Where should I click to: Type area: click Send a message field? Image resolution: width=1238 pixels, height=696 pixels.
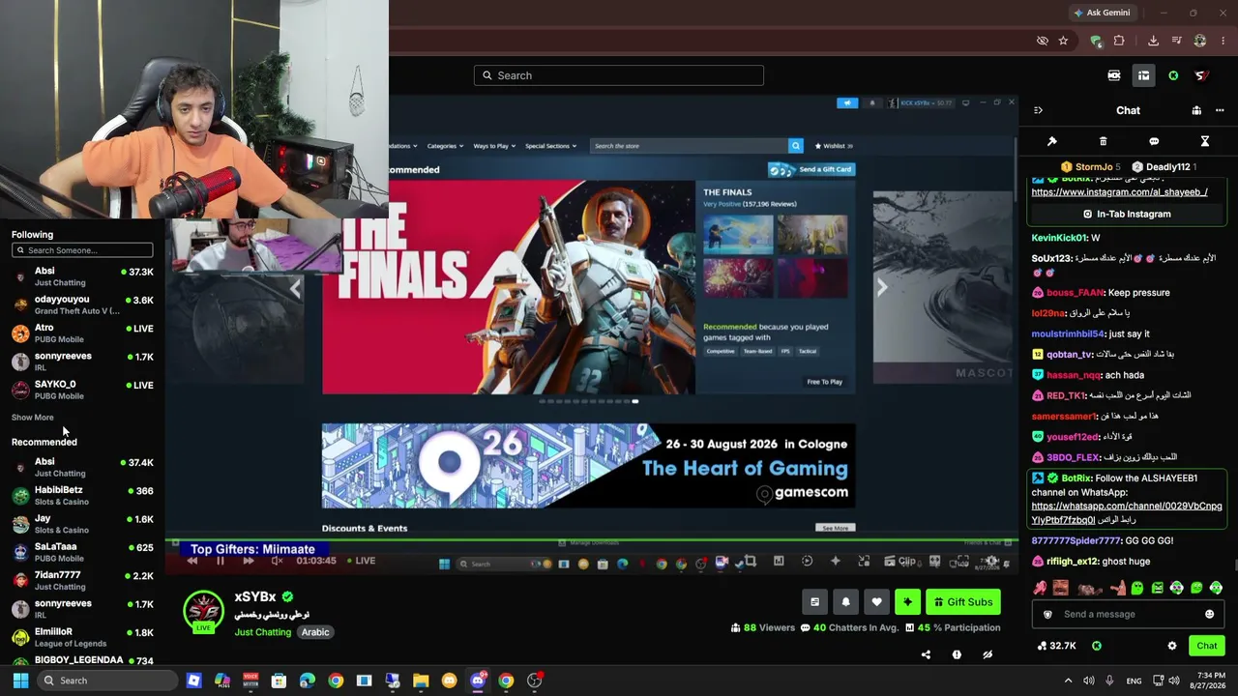pos(1130,614)
